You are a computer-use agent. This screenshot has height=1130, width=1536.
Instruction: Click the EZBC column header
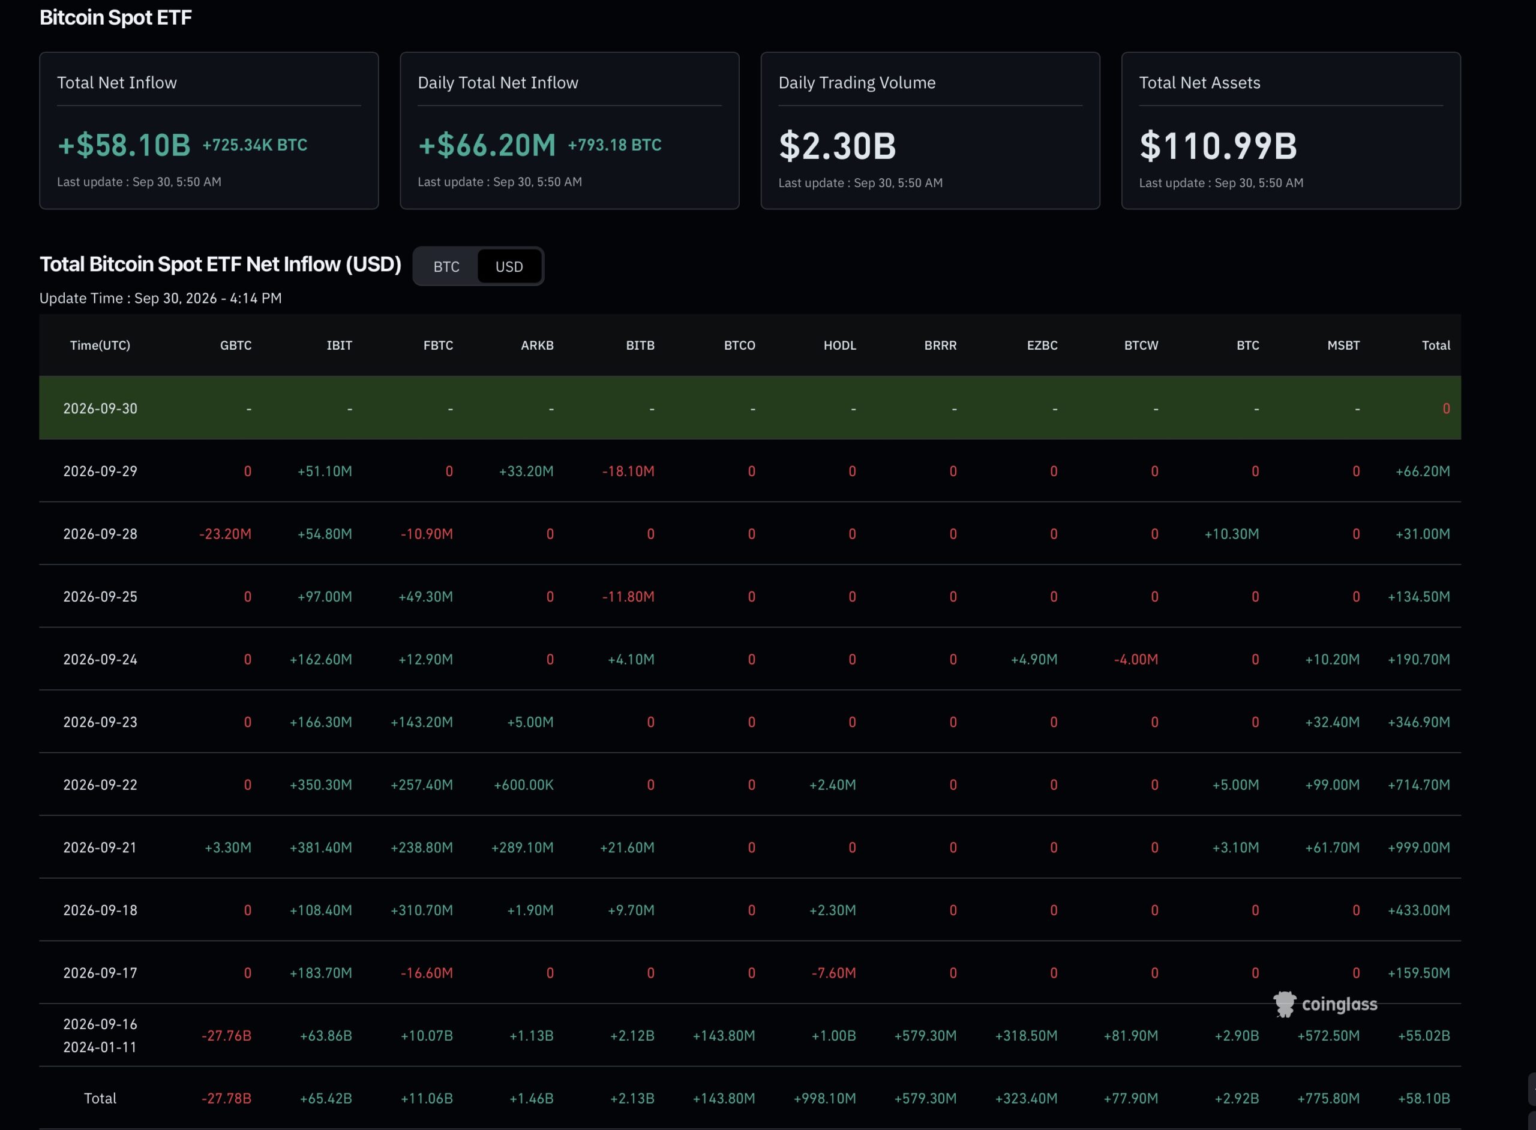[1042, 345]
